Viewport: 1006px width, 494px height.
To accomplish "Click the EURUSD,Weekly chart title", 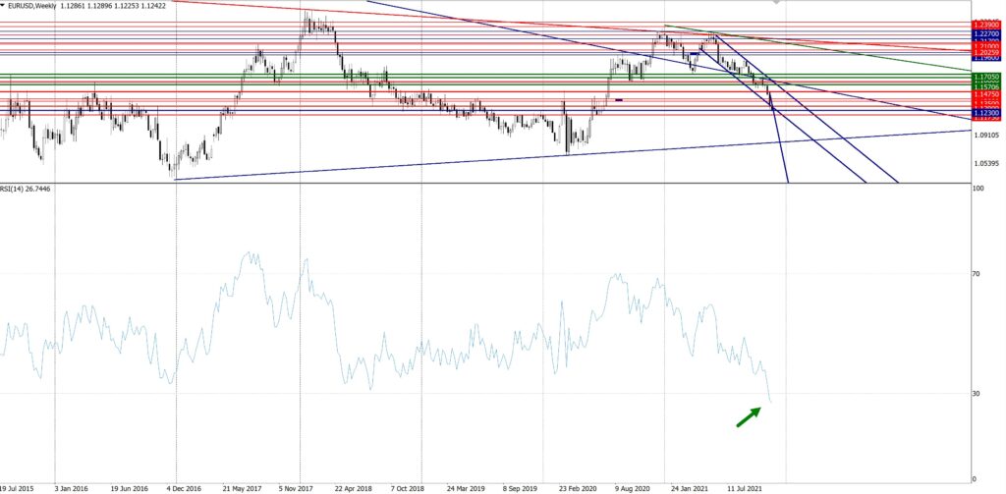I will click(x=40, y=6).
